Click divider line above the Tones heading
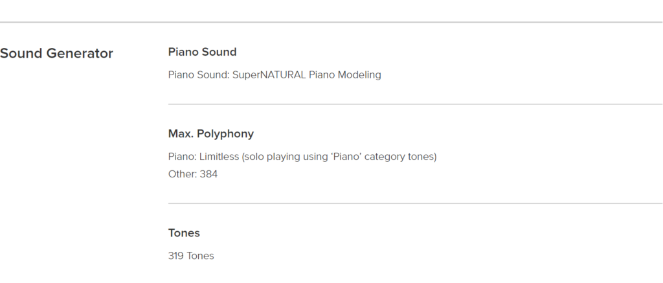663x283 pixels. [x=415, y=203]
